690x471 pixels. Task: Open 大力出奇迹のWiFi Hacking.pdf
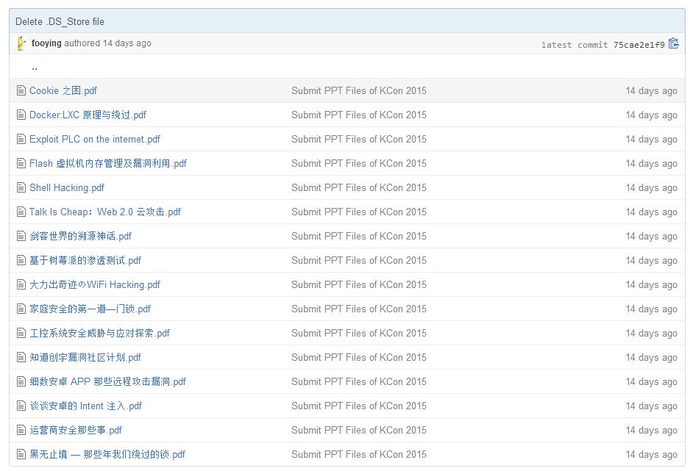(95, 284)
